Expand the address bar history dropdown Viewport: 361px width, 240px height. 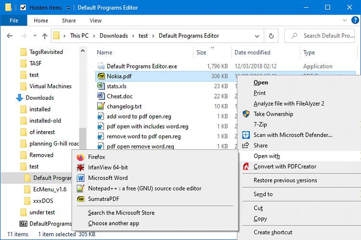pos(258,36)
